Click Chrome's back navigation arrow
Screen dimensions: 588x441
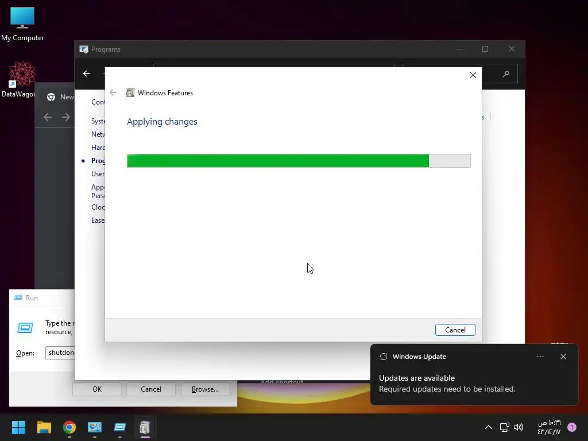(x=48, y=117)
